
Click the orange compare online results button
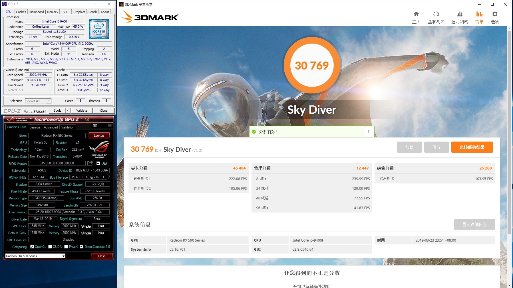coord(472,147)
